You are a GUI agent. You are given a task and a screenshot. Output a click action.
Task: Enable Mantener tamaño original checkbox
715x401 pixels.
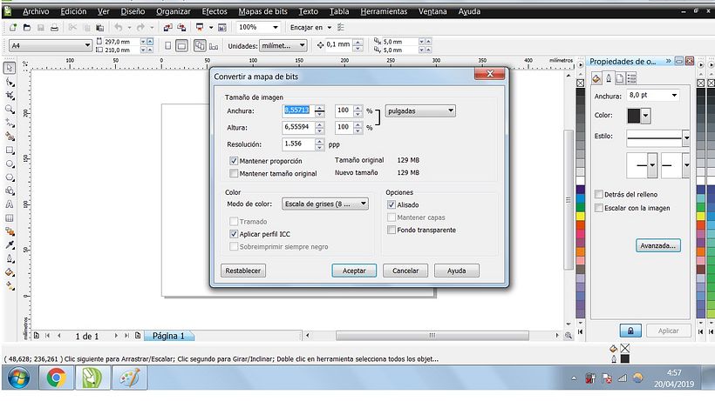click(234, 173)
